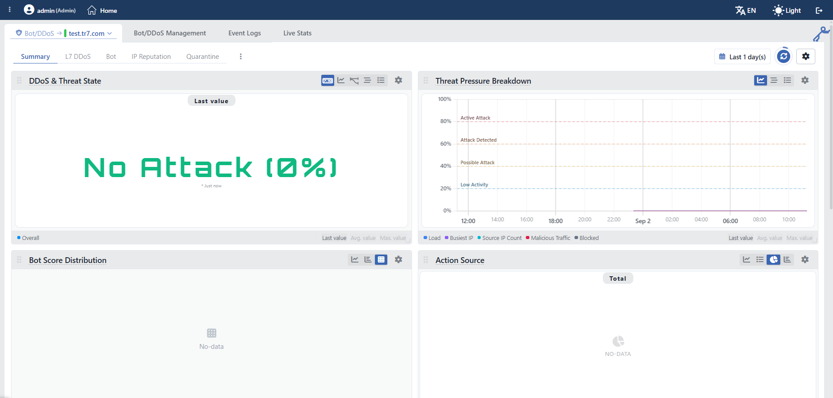
Task: Switch Bot Score Distribution to line chart
Action: point(355,259)
